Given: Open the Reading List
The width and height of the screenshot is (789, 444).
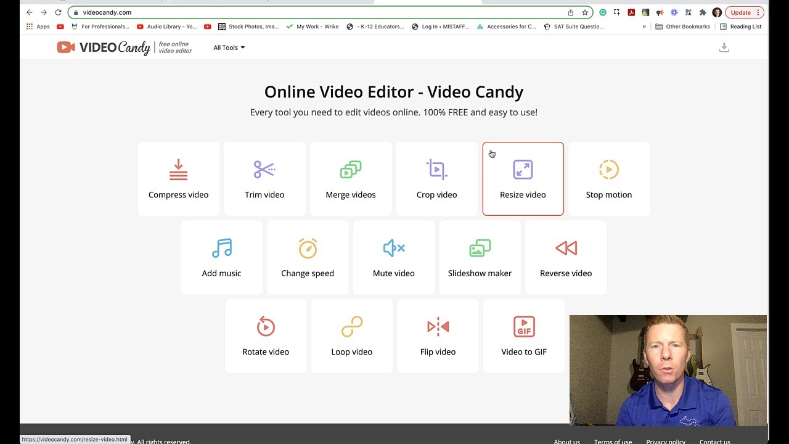Looking at the screenshot, I should [740, 27].
